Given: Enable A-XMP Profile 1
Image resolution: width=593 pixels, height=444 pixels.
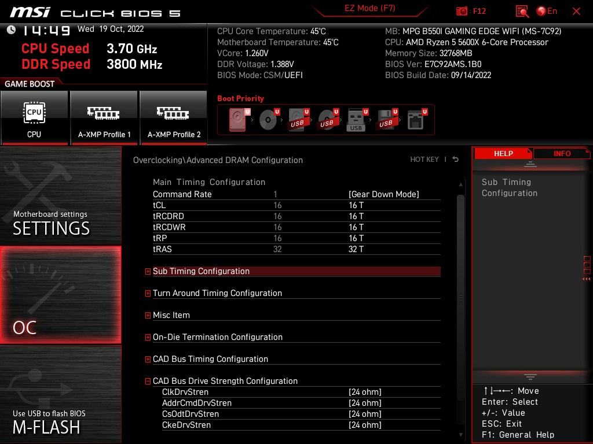Looking at the screenshot, I should pos(104,117).
